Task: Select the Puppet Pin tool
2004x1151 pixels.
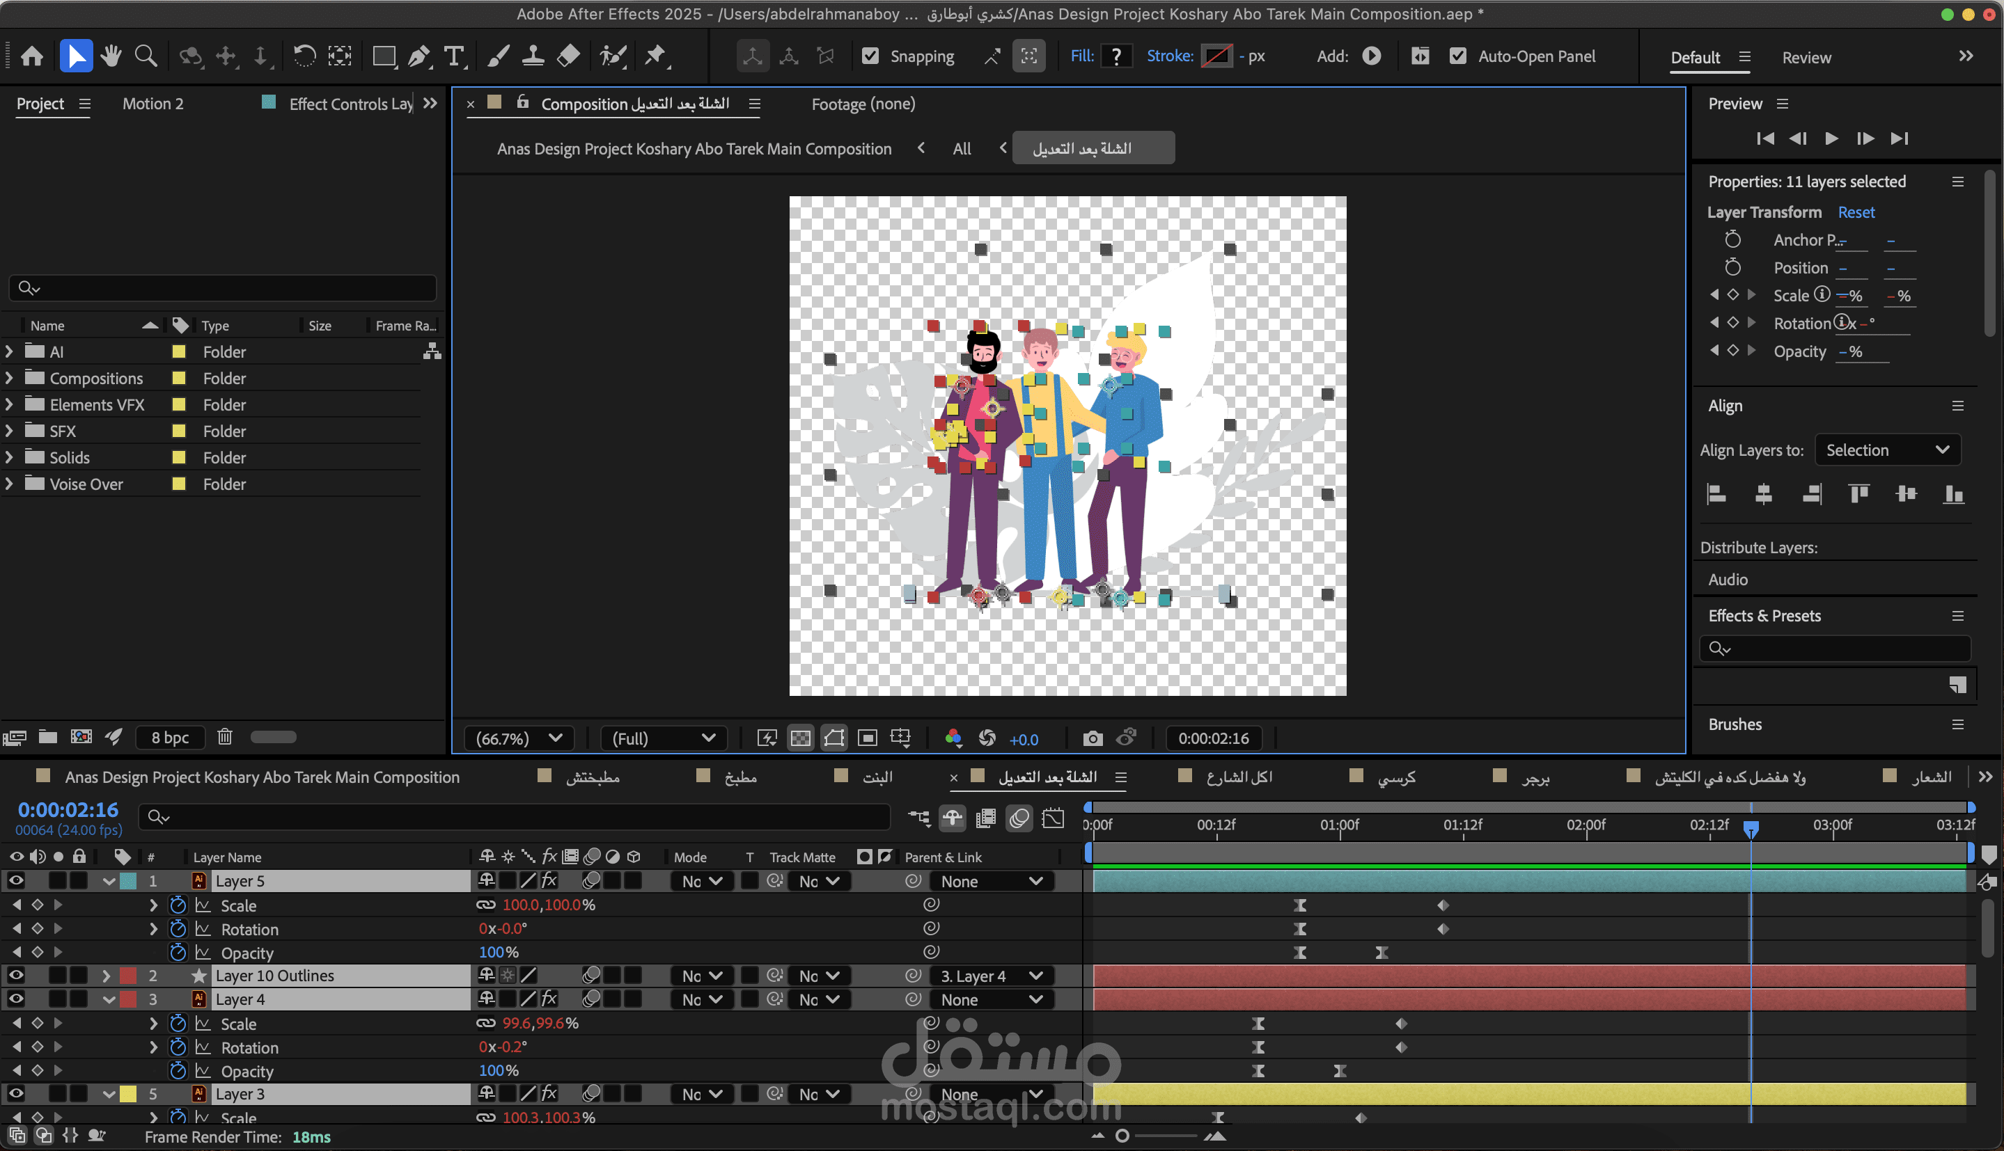Action: click(655, 56)
